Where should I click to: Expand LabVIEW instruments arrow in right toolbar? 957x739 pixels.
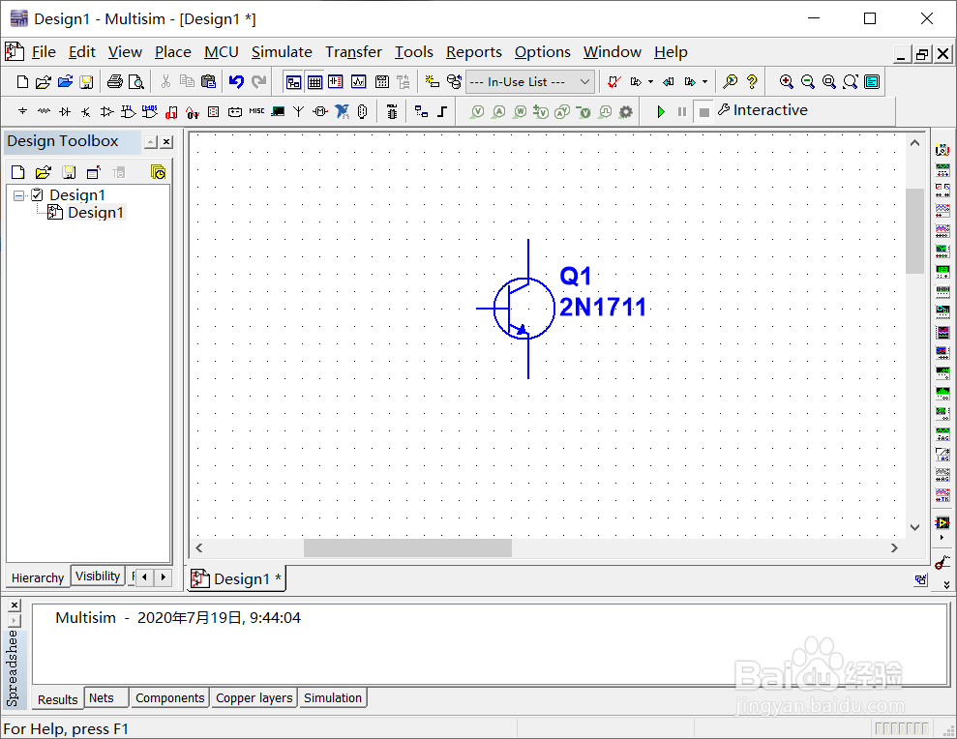[x=942, y=538]
